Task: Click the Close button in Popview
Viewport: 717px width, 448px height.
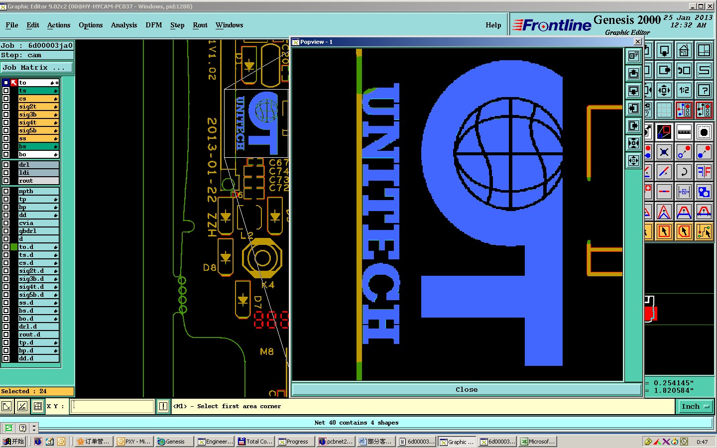Action: (x=467, y=389)
